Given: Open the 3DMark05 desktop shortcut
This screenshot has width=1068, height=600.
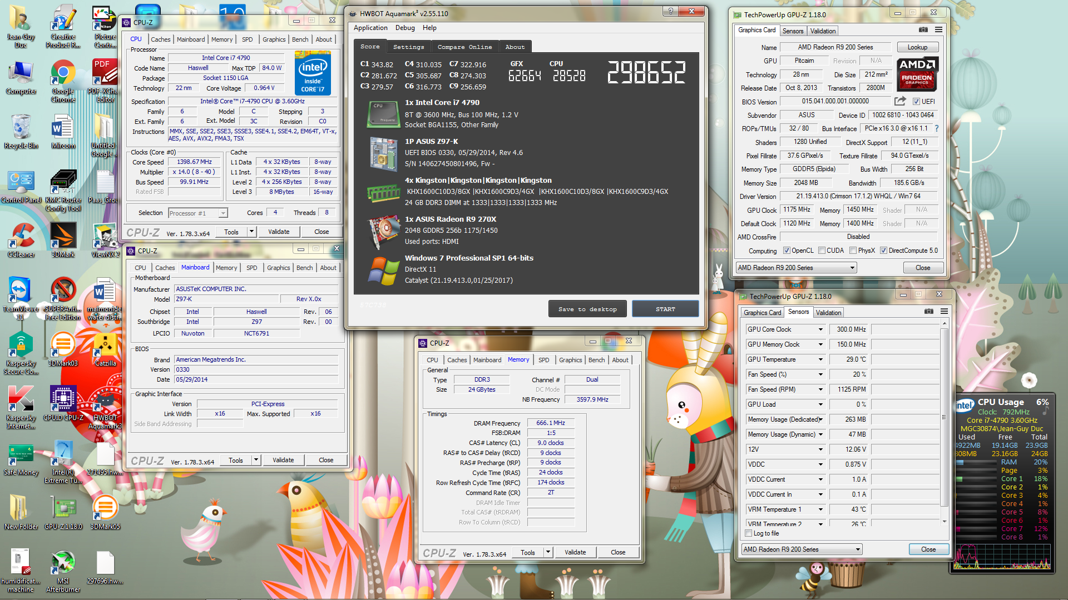Looking at the screenshot, I should tap(105, 512).
